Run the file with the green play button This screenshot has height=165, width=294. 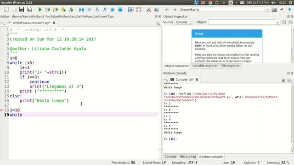point(40,10)
